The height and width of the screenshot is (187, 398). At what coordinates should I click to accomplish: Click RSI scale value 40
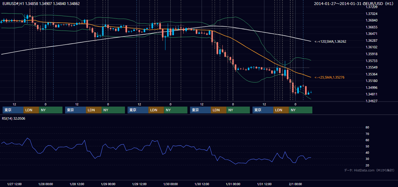367,153
